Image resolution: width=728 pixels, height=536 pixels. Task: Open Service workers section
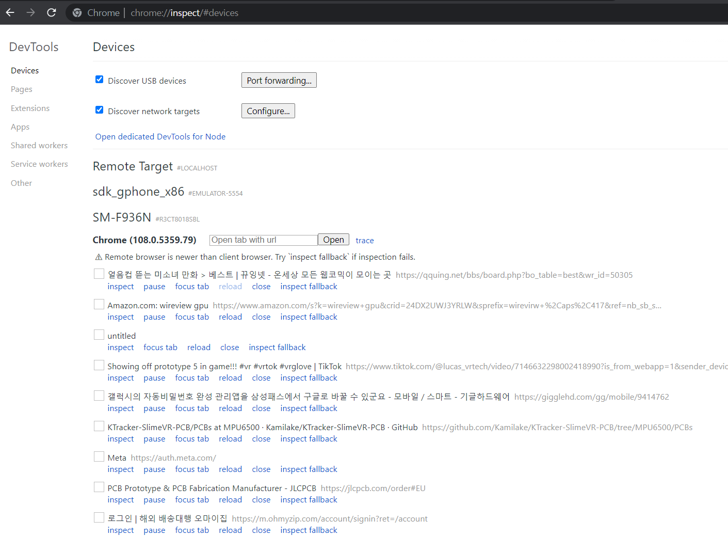39,164
